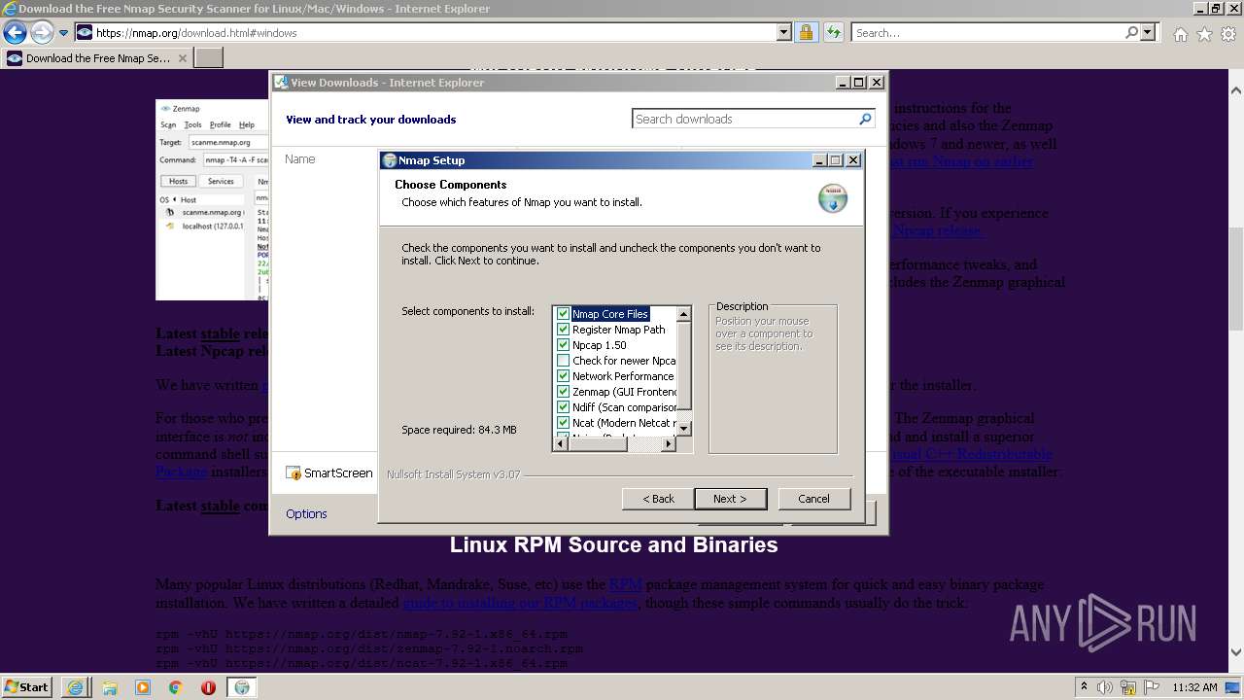Open media player taskbar icon
Screen dimensions: 1244x700
pyautogui.click(x=143, y=687)
